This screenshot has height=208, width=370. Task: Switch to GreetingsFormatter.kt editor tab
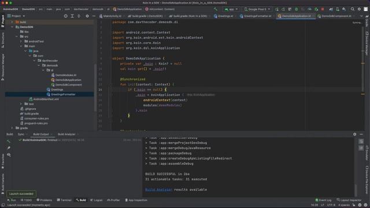tap(256, 16)
